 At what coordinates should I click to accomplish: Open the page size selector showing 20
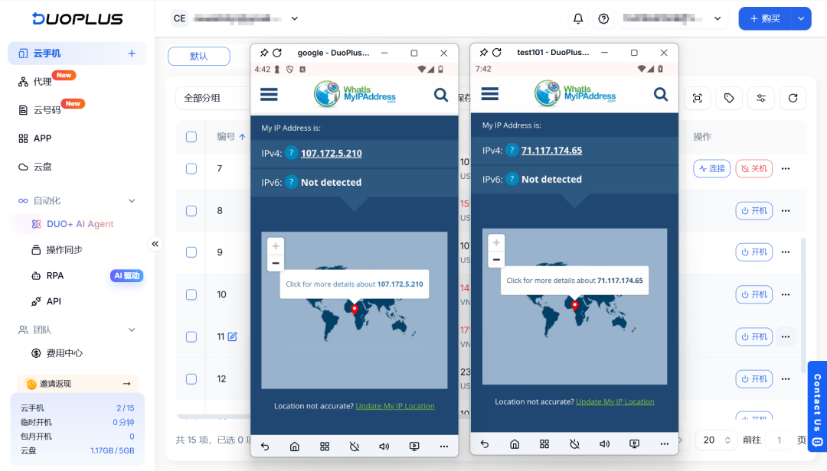point(716,440)
